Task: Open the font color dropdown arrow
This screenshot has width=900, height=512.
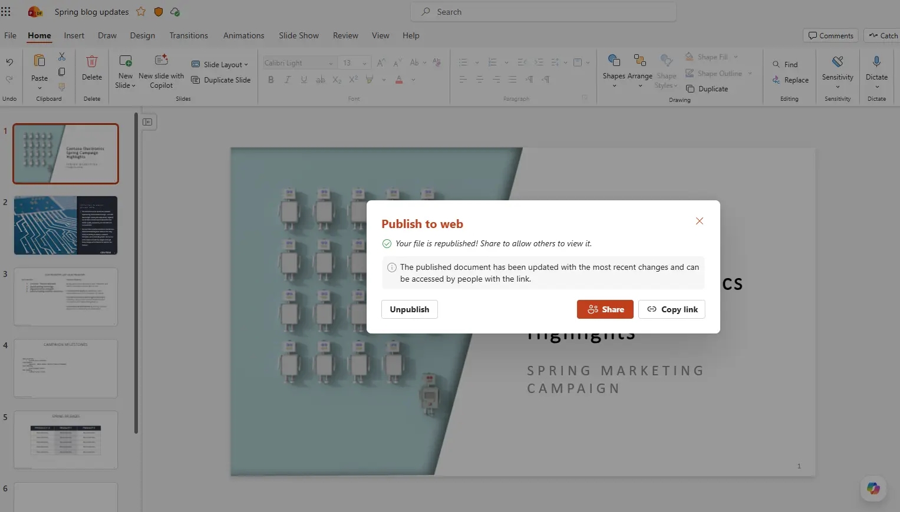Action: coord(413,80)
